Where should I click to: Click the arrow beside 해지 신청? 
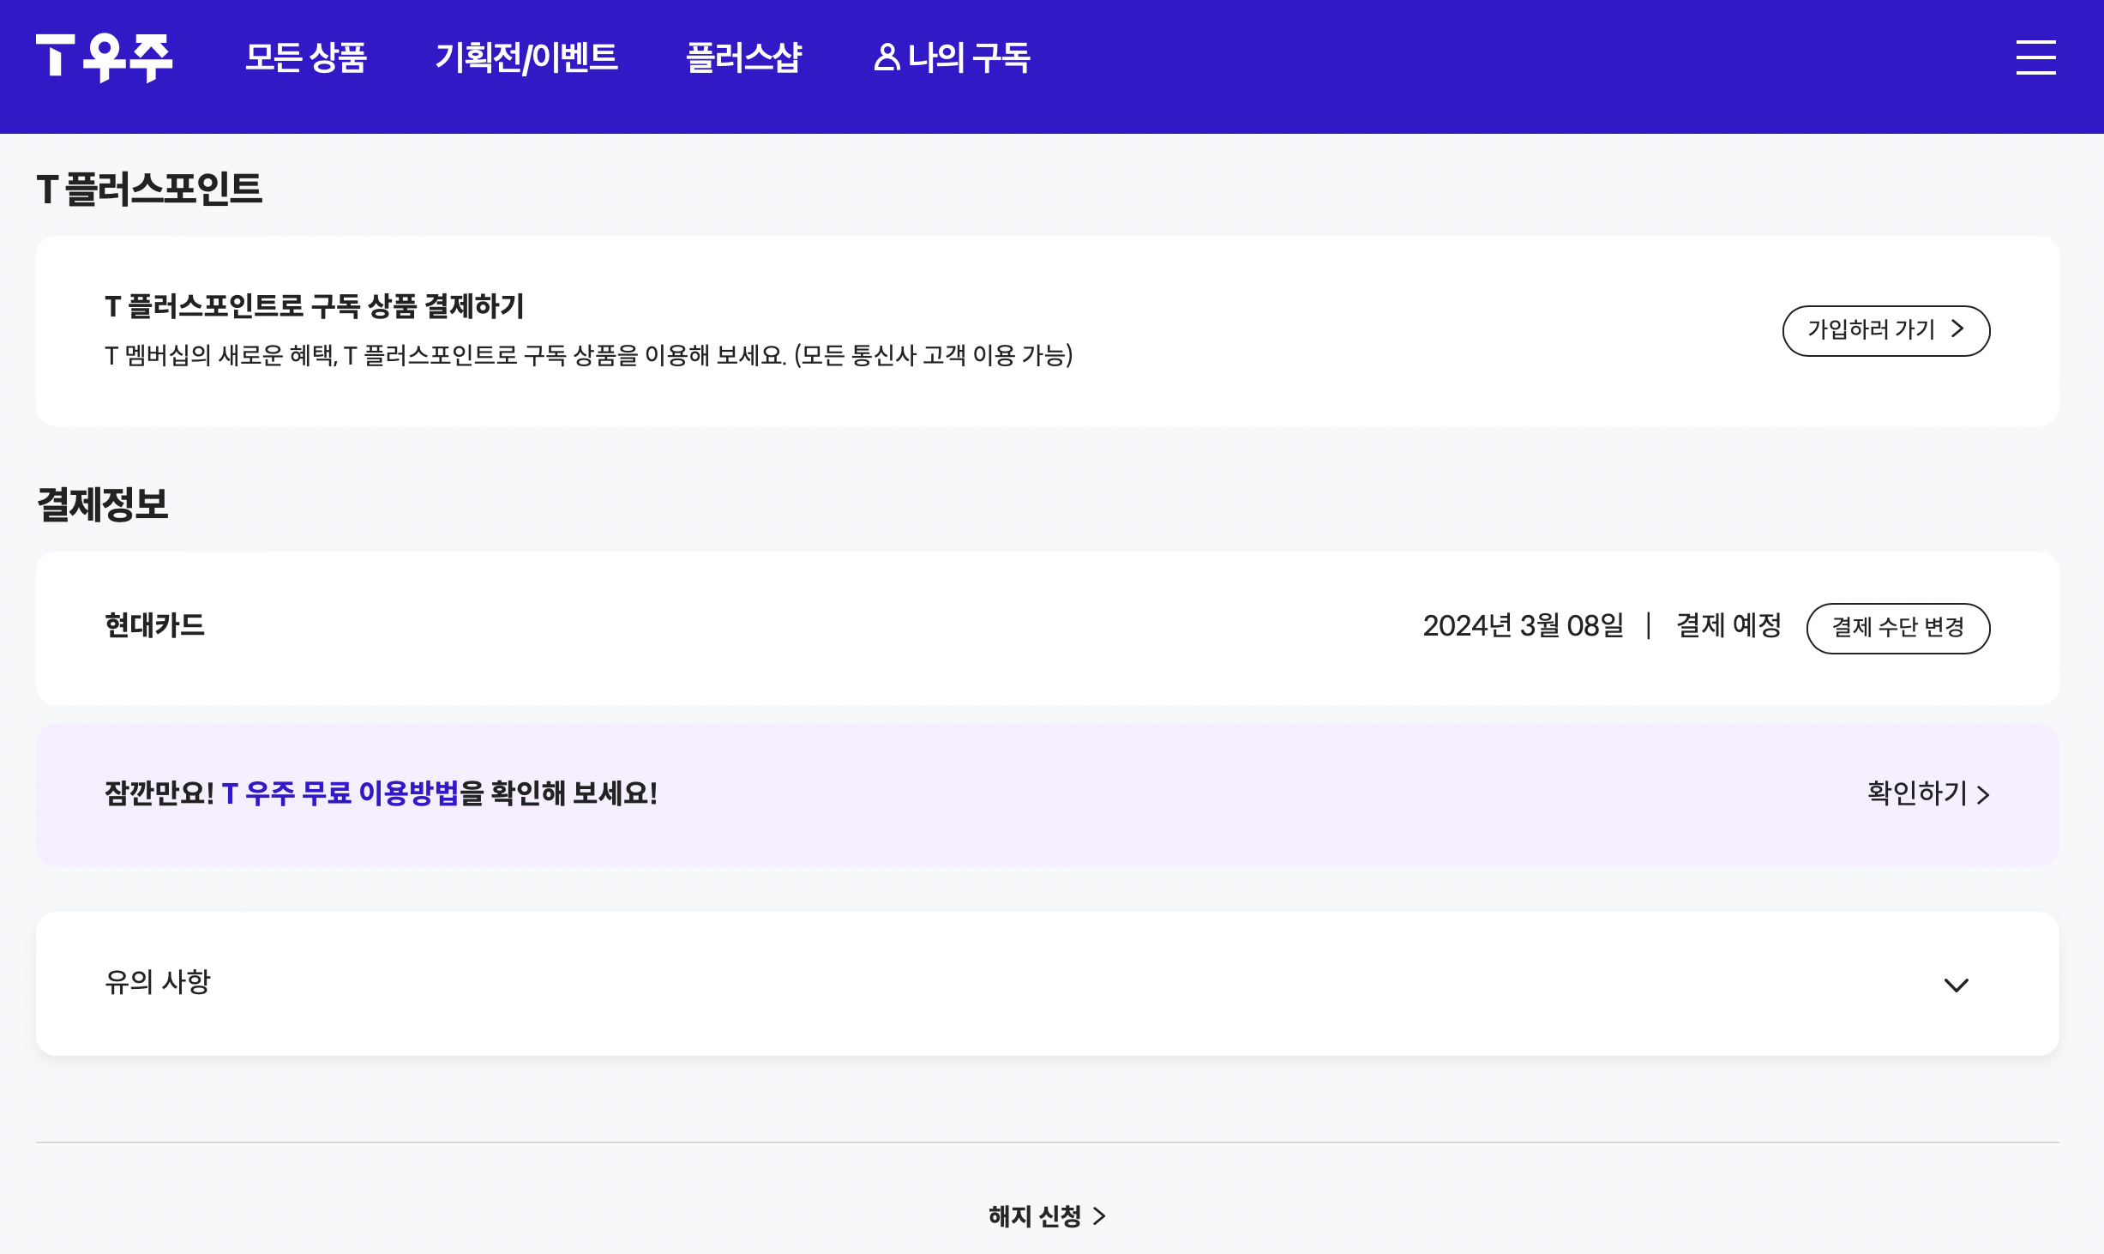(1100, 1215)
